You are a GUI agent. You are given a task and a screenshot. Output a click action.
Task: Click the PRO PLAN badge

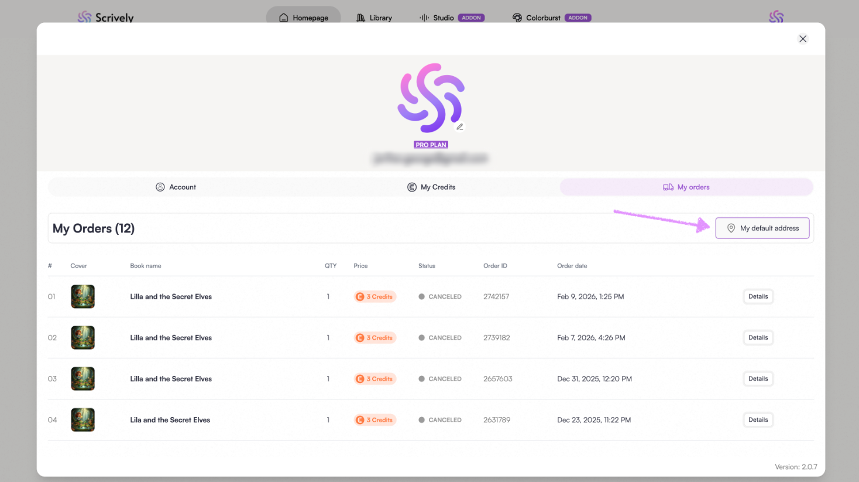point(431,145)
